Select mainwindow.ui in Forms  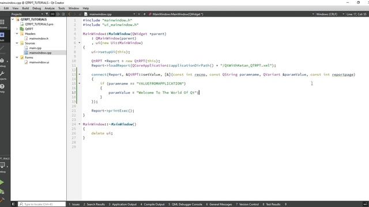pos(39,62)
